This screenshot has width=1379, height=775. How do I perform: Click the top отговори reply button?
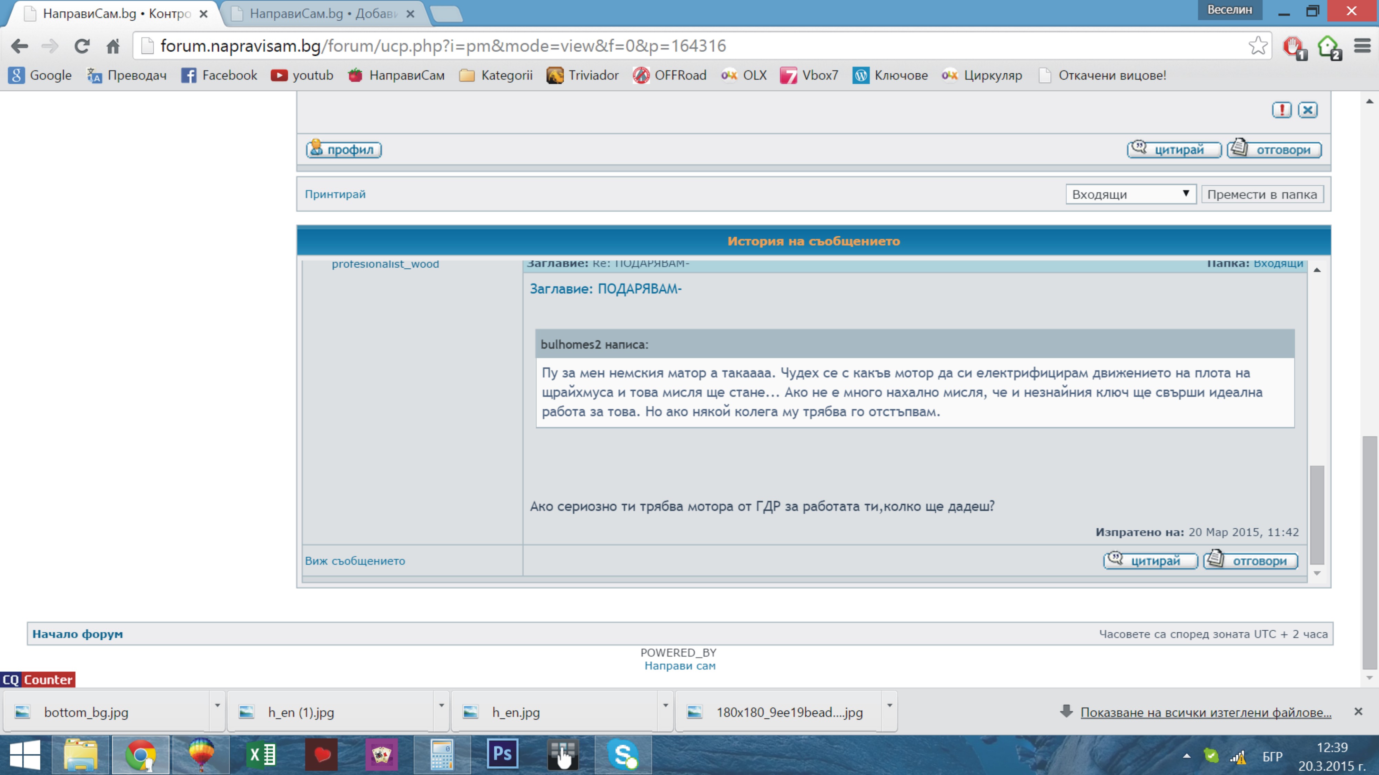coord(1274,150)
